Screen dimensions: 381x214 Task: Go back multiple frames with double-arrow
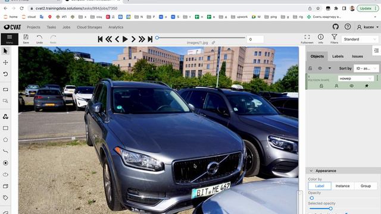click(x=108, y=39)
